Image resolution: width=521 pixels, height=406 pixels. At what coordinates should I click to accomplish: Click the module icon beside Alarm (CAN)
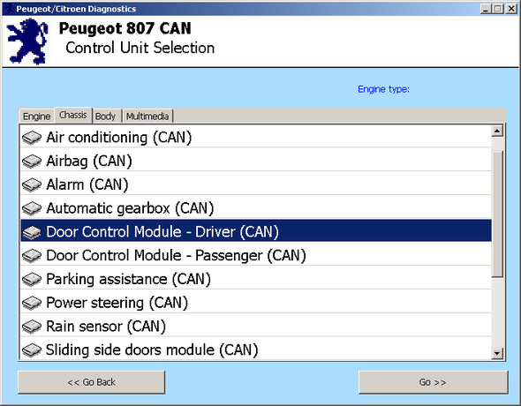click(x=32, y=184)
